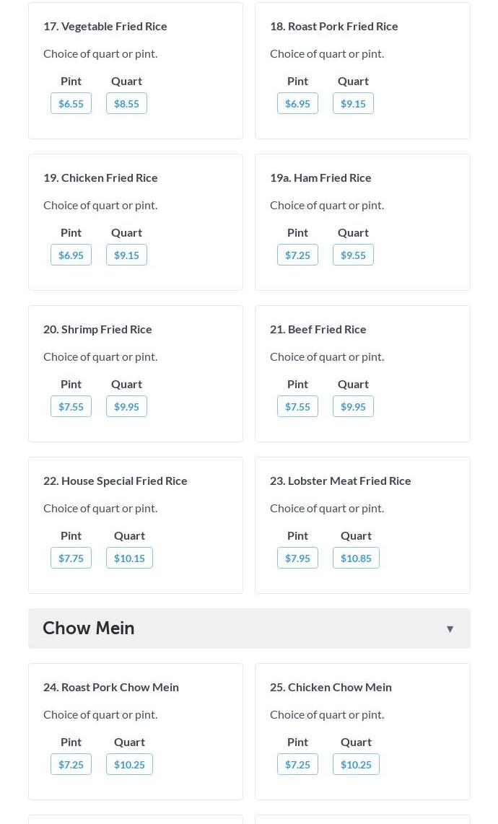Choose Pint $7.75 House Special Fried Rice

(x=71, y=558)
